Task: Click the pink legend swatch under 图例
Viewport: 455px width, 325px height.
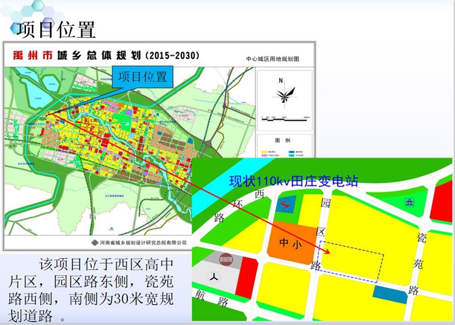Action: click(265, 155)
